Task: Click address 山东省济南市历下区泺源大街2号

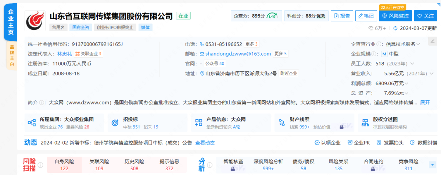Action: coord(241,73)
